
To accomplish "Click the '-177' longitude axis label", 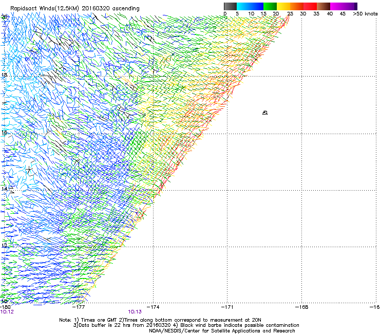I will tap(79, 307).
